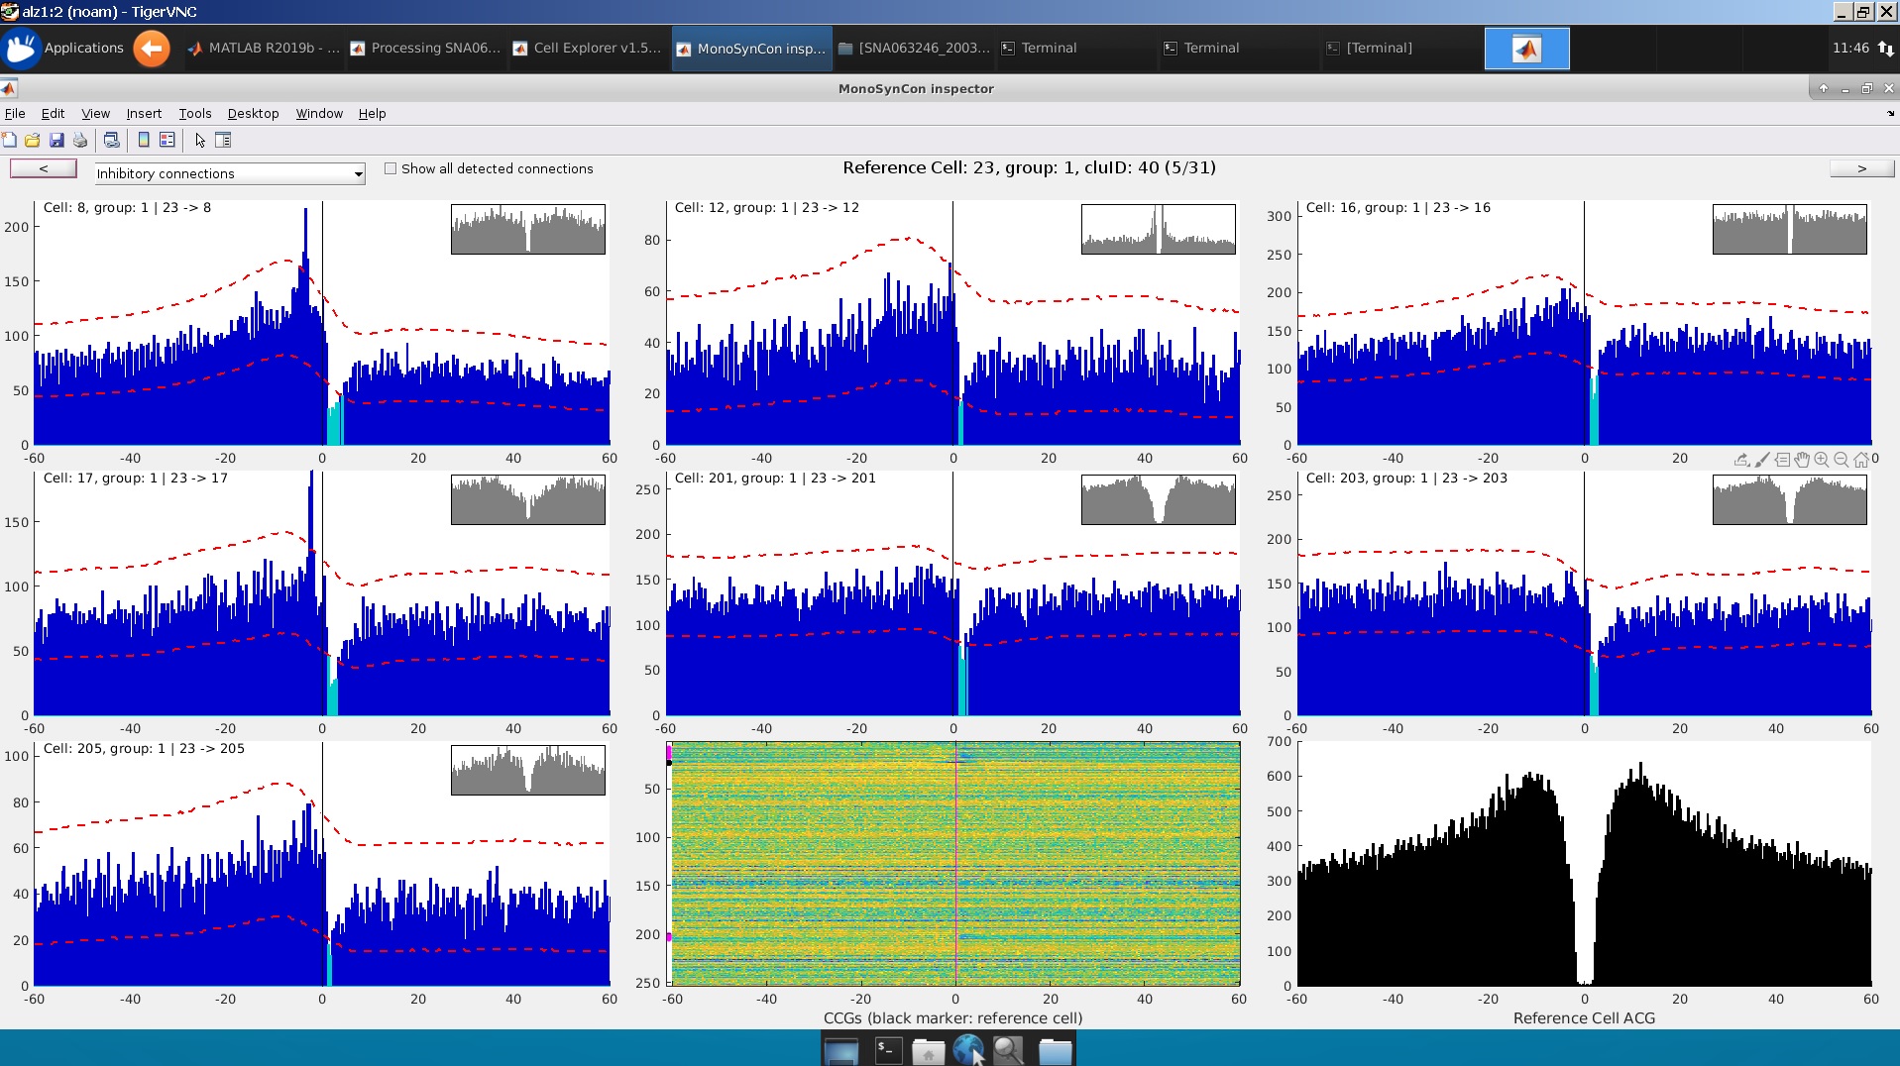
Task: Expand the export options on the axes toolbar
Action: [x=1741, y=459]
